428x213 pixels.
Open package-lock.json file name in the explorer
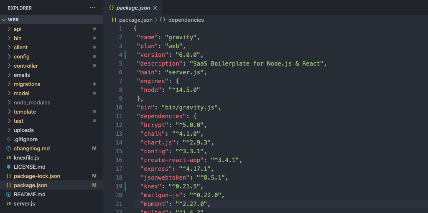(x=37, y=176)
